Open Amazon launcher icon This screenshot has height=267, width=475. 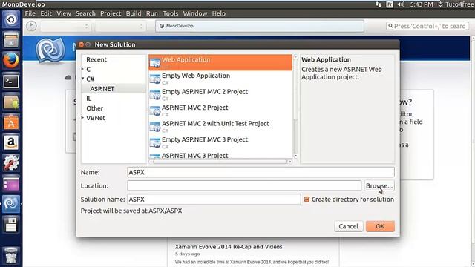(11, 142)
